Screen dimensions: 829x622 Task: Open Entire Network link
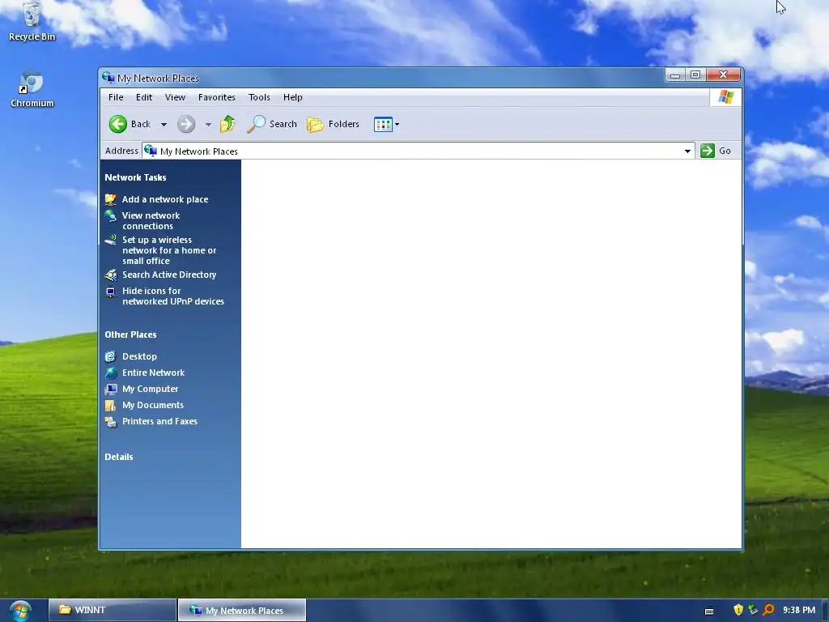point(153,373)
